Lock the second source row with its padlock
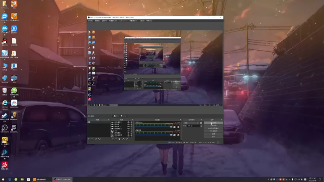Image resolution: width=324 pixels, height=182 pixels. point(131,124)
